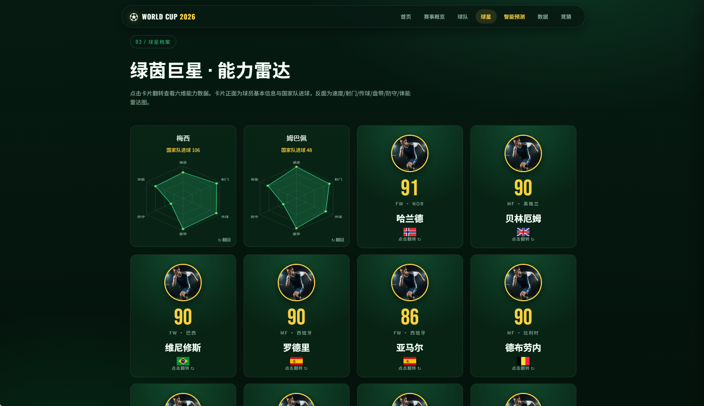Image resolution: width=704 pixels, height=406 pixels.
Task: Click 罗德里 player name
Action: pos(296,348)
